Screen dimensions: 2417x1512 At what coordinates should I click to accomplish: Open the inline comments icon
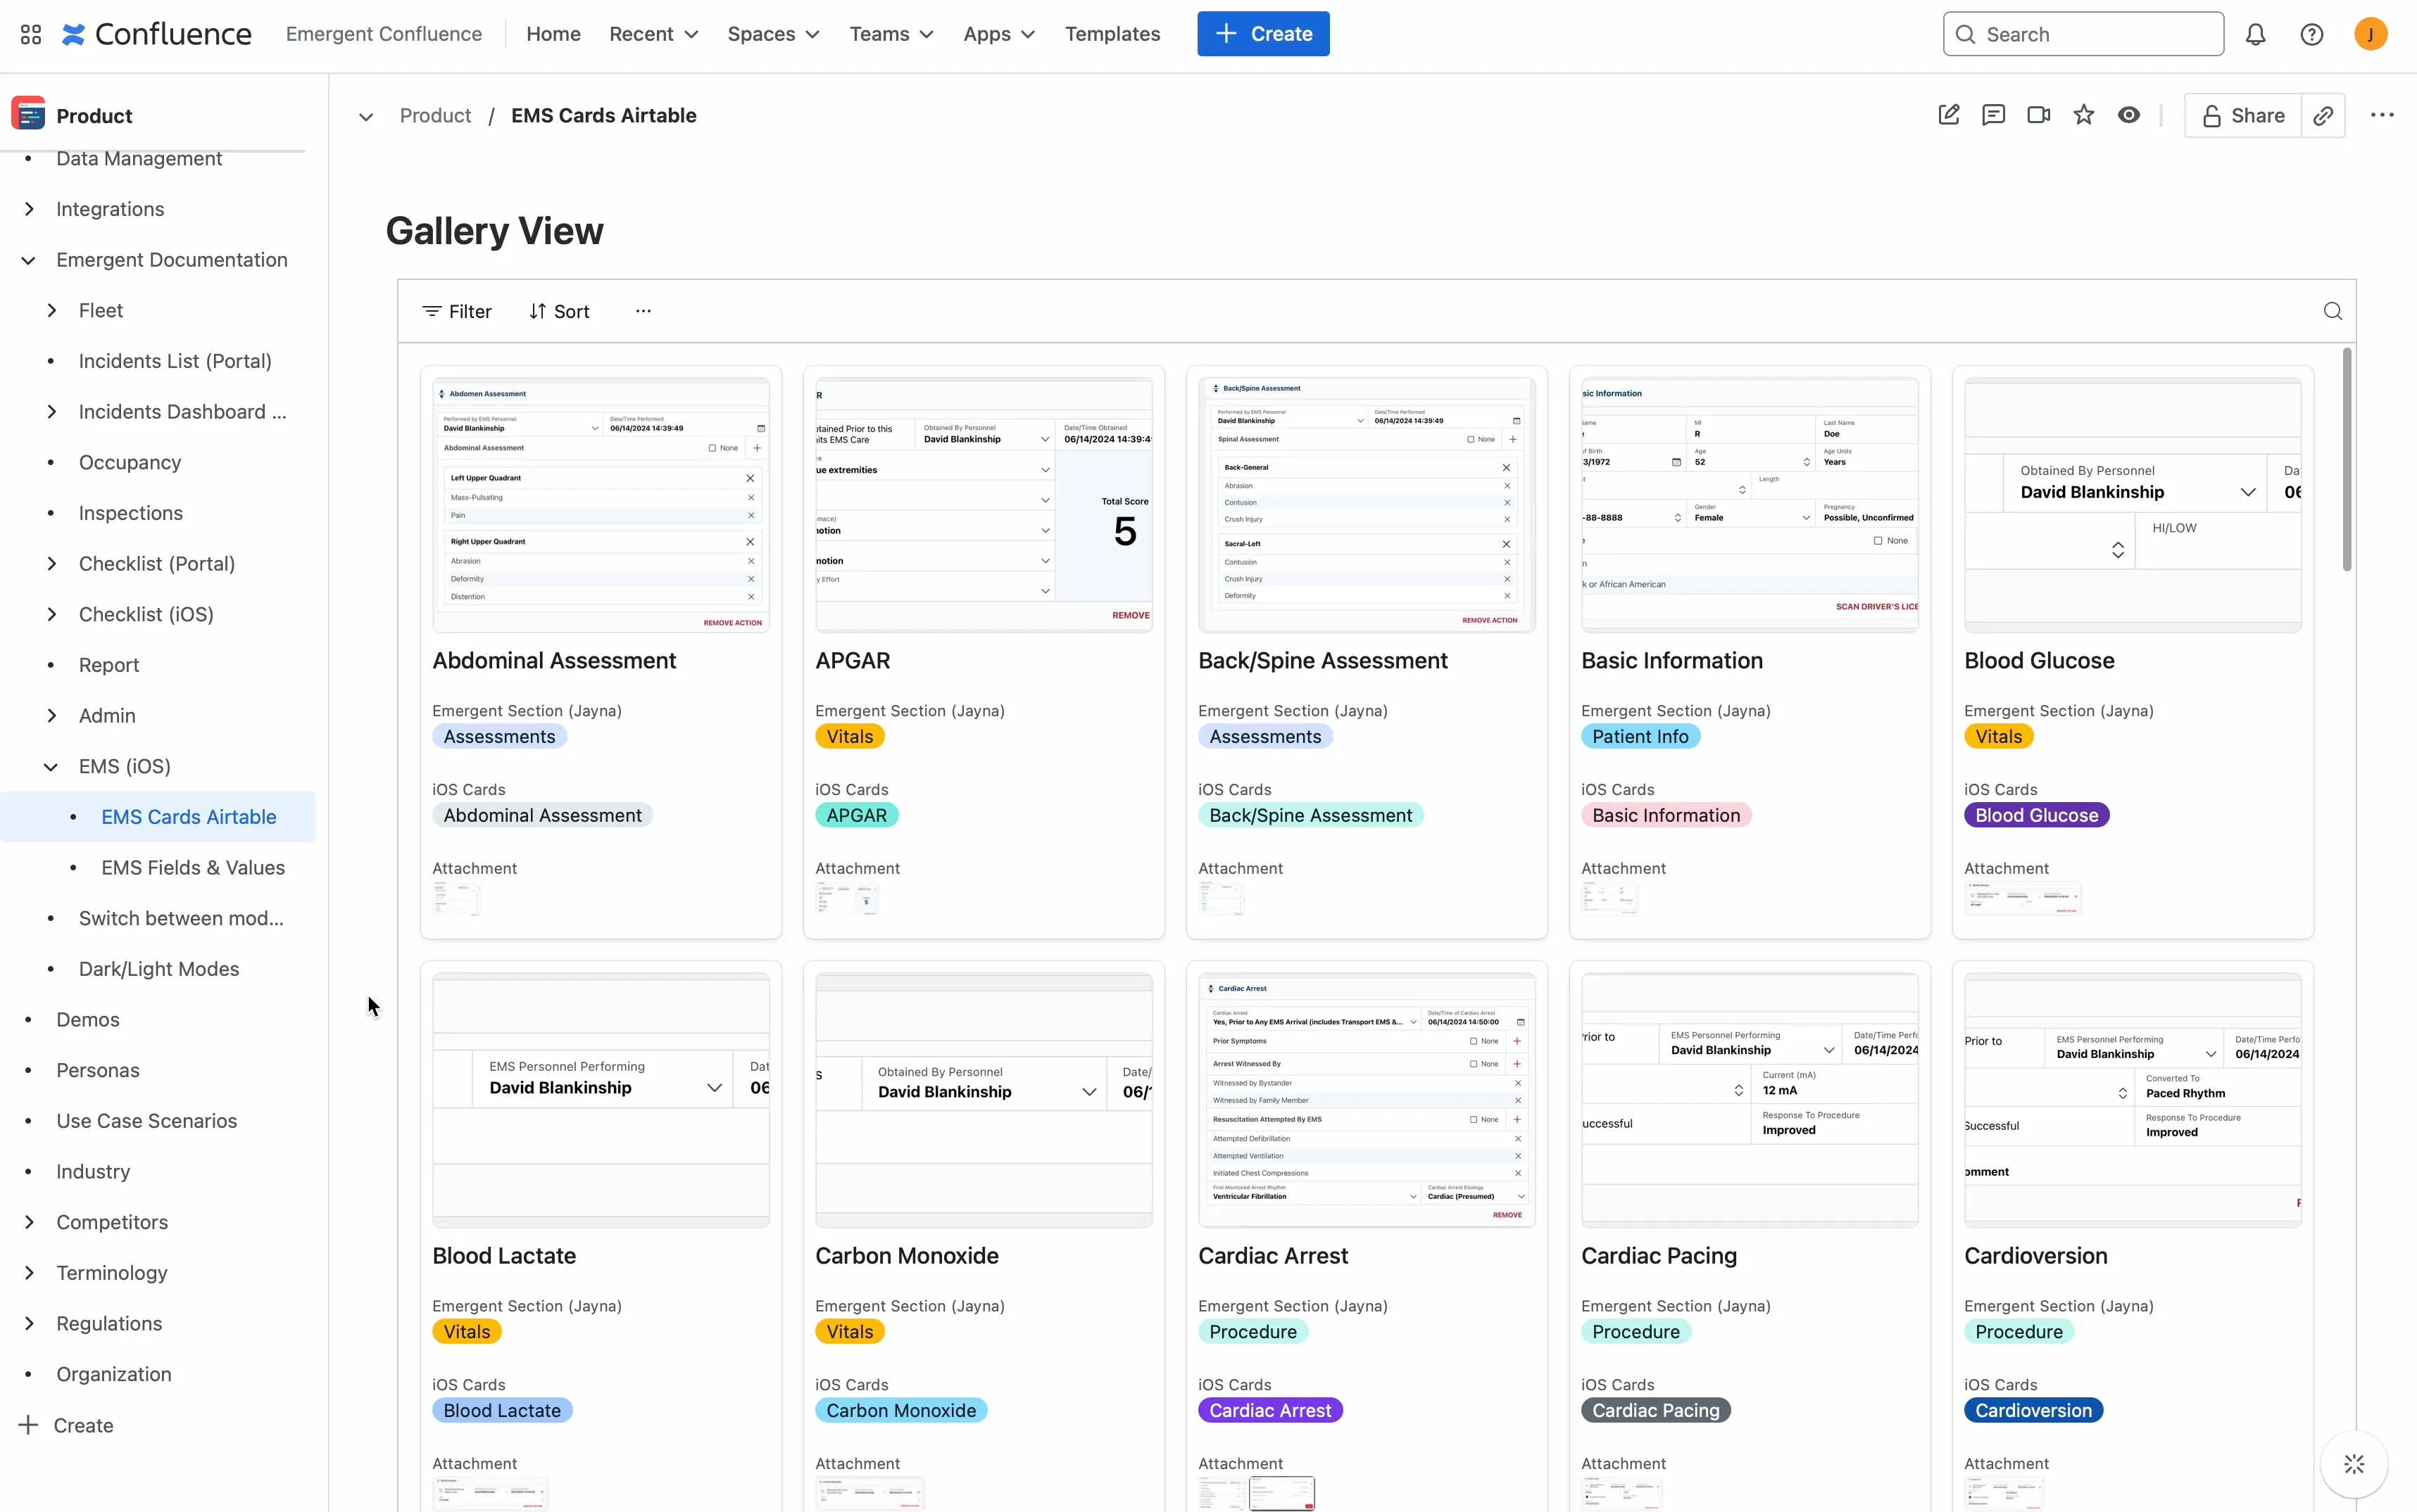pyautogui.click(x=1993, y=115)
